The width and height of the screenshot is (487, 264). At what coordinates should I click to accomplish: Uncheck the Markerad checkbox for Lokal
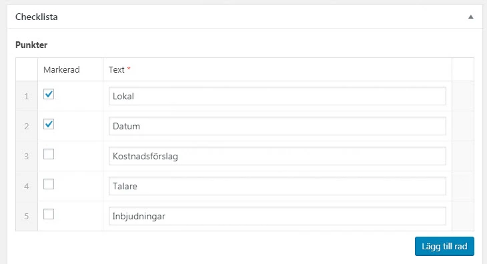click(49, 94)
